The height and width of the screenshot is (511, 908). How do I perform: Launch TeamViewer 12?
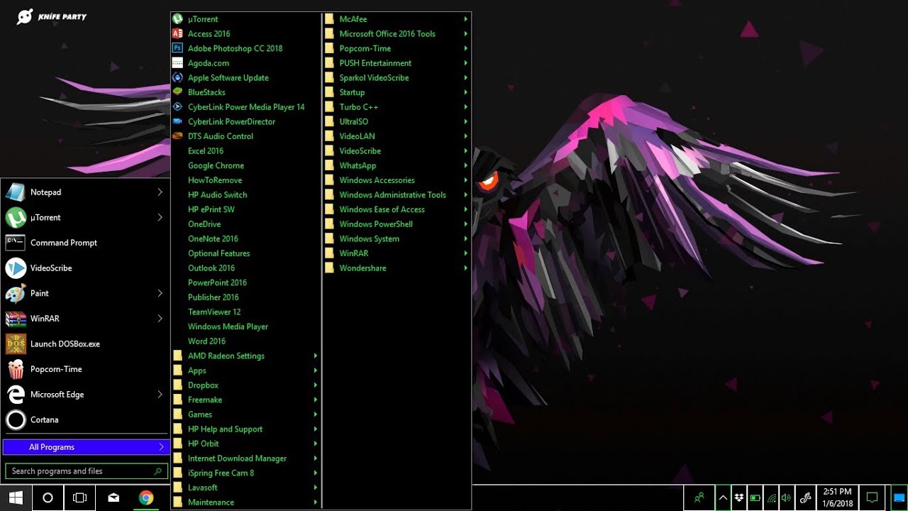(245, 312)
